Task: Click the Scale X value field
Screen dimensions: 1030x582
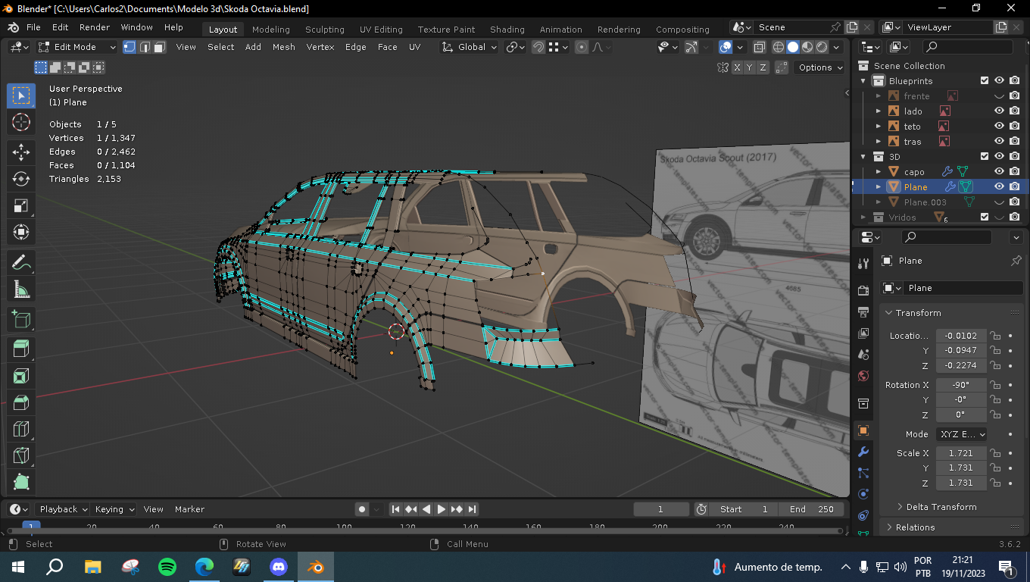Action: pos(960,453)
